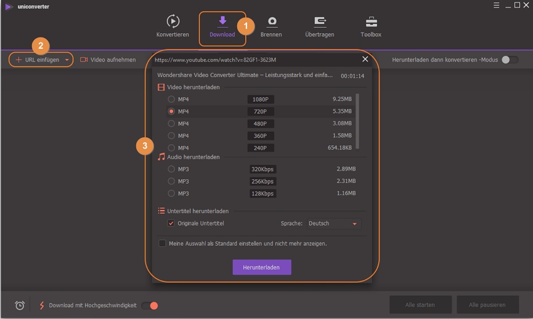533x319 pixels.
Task: Select MP3 320Kbps radio button
Action: (171, 169)
